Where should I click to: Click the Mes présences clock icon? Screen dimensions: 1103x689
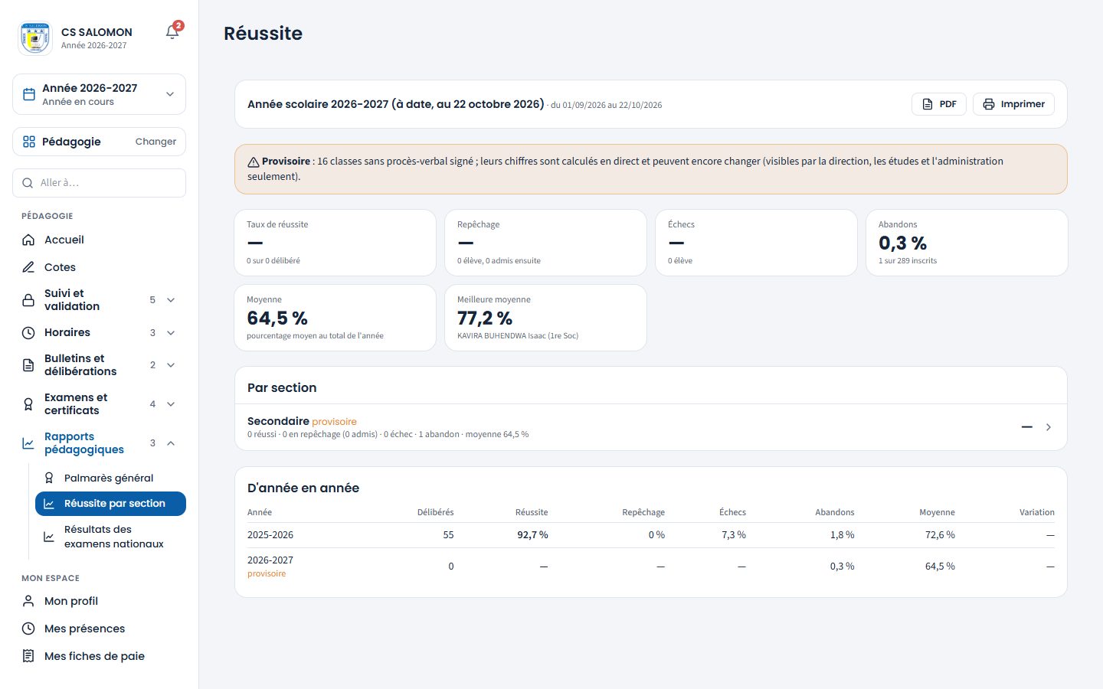pos(28,629)
